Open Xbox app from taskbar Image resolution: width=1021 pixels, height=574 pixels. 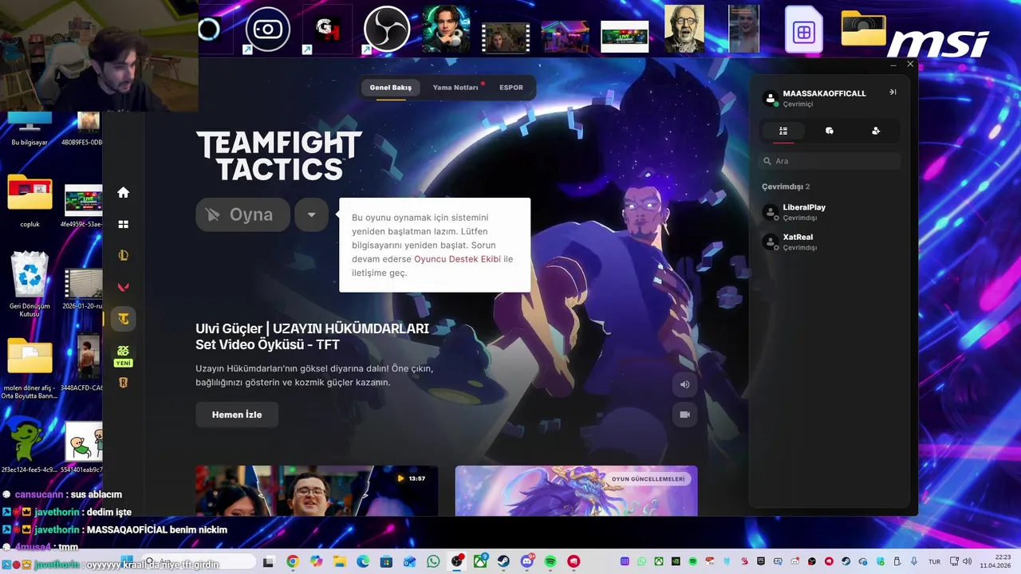tap(480, 562)
